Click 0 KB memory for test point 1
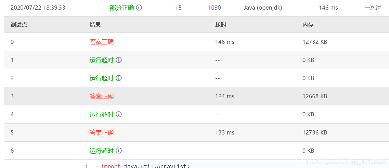This screenshot has width=389, height=168. click(308, 60)
